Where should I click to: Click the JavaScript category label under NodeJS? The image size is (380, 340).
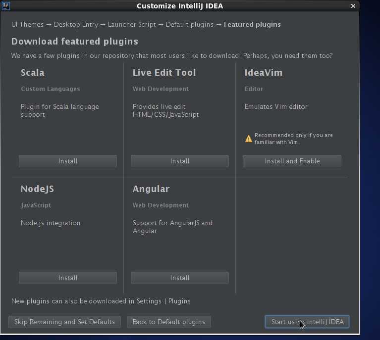tap(36, 205)
